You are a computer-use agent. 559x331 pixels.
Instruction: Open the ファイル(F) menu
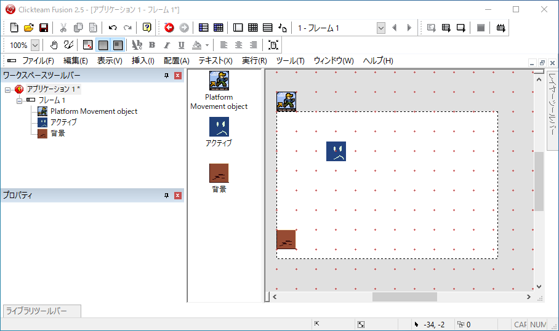[38, 61]
